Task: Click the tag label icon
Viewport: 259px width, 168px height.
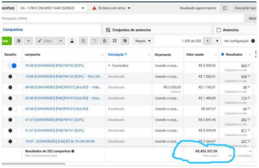Action: click(125, 41)
